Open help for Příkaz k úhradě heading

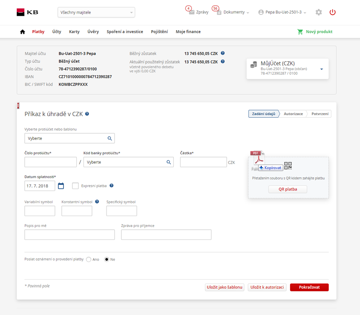pos(87,114)
